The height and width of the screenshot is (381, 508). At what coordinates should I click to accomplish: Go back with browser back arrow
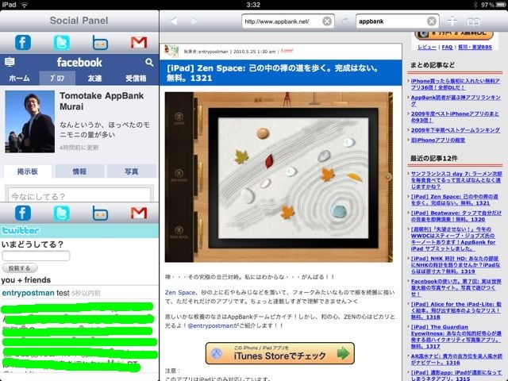[174, 21]
